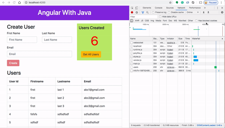Open the sockjs initiator link for websocket
225x128 pixels.
(x=172, y=42)
